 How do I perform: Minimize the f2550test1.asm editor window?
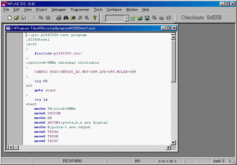(x=163, y=28)
